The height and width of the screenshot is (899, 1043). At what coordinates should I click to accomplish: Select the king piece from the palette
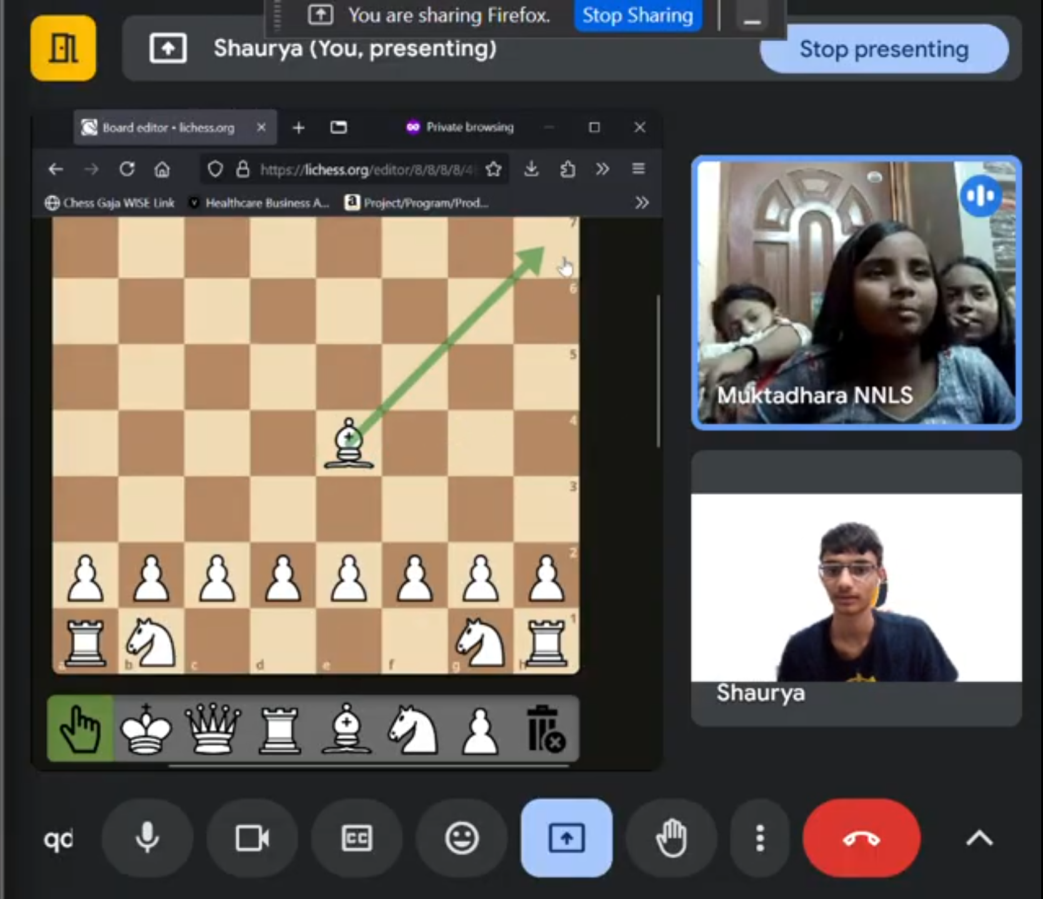pyautogui.click(x=146, y=729)
